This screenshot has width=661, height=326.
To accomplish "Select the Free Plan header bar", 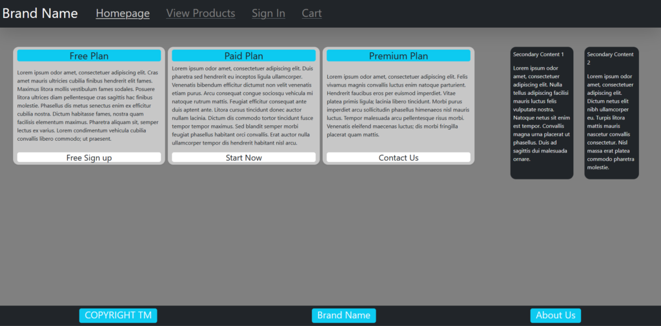I will (x=89, y=56).
